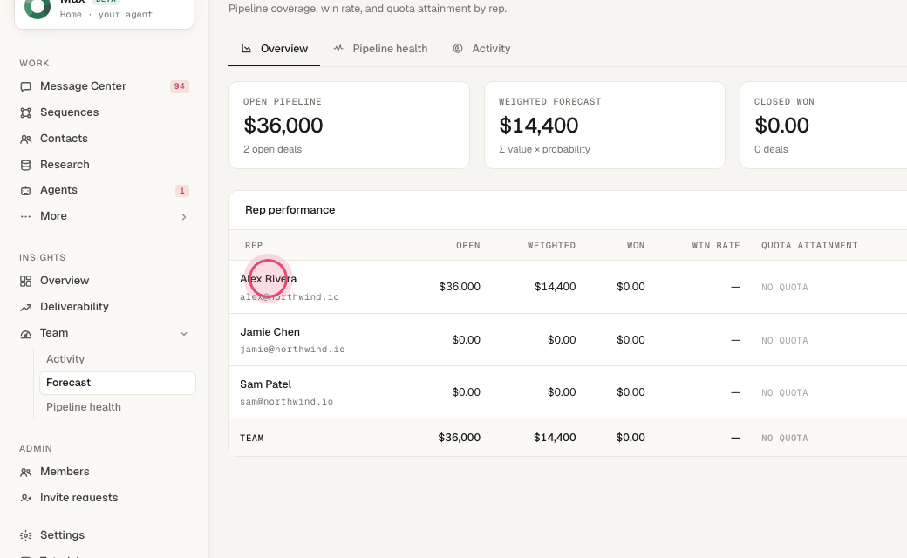Click the red 1 badge next to Agents
The width and height of the screenshot is (907, 558).
point(182,190)
